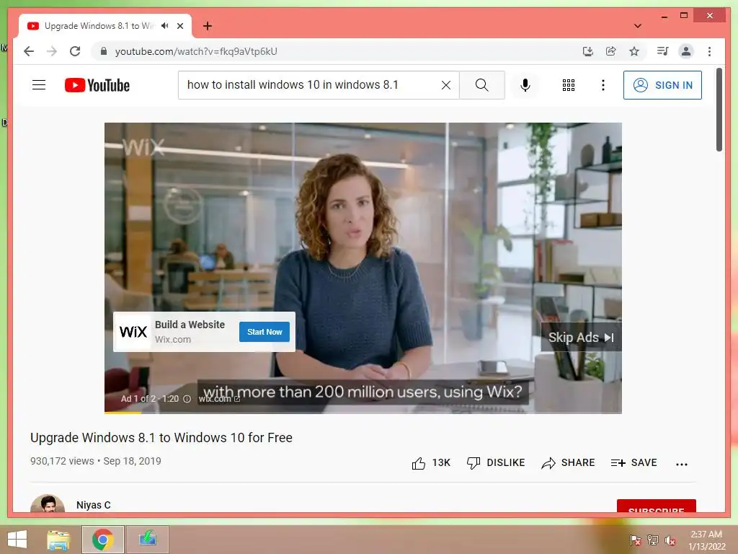
Task: Open the volume icon in tray
Action: point(670,540)
